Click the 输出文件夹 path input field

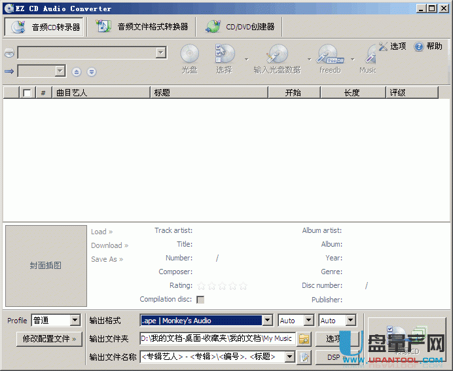coord(218,338)
